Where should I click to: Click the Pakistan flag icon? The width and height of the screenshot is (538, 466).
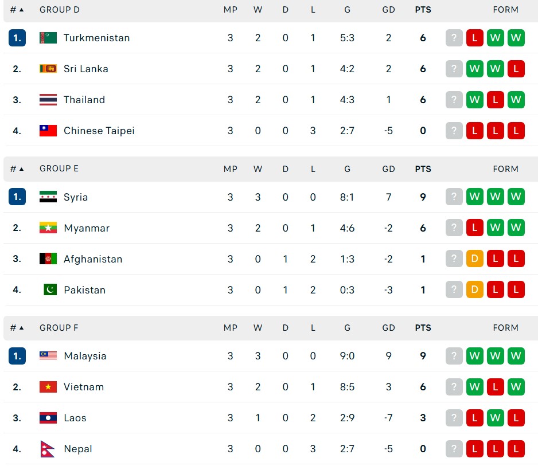pyautogui.click(x=50, y=290)
